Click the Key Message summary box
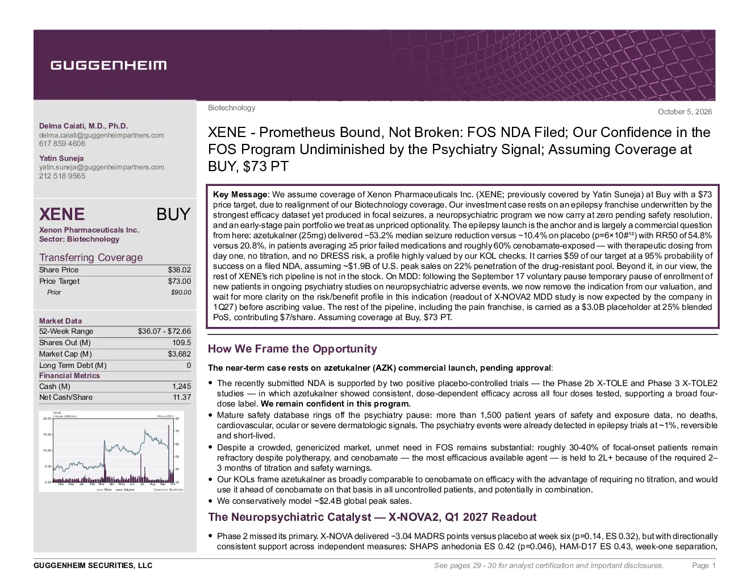Viewport: 750px width, 580px height. pyautogui.click(x=463, y=256)
